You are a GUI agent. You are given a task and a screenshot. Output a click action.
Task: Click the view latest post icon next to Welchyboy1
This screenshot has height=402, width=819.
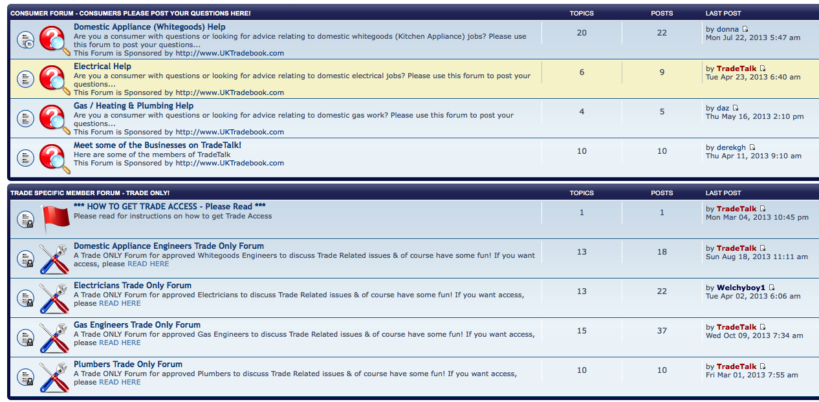[772, 288]
